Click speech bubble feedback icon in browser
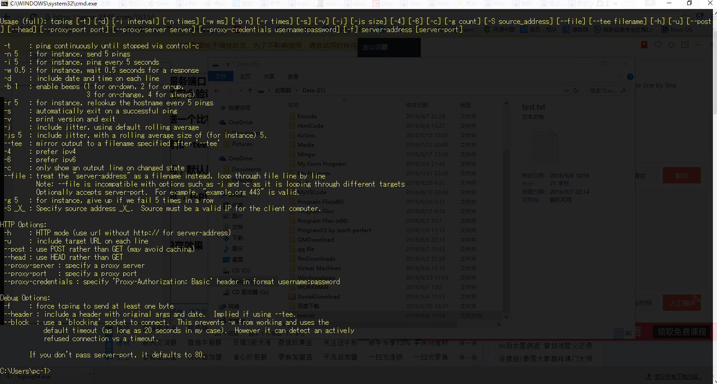This screenshot has height=384, width=717. click(658, 45)
